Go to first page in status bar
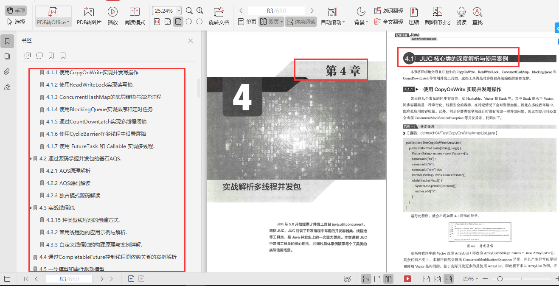The height and width of the screenshot is (286, 559). 26,279
